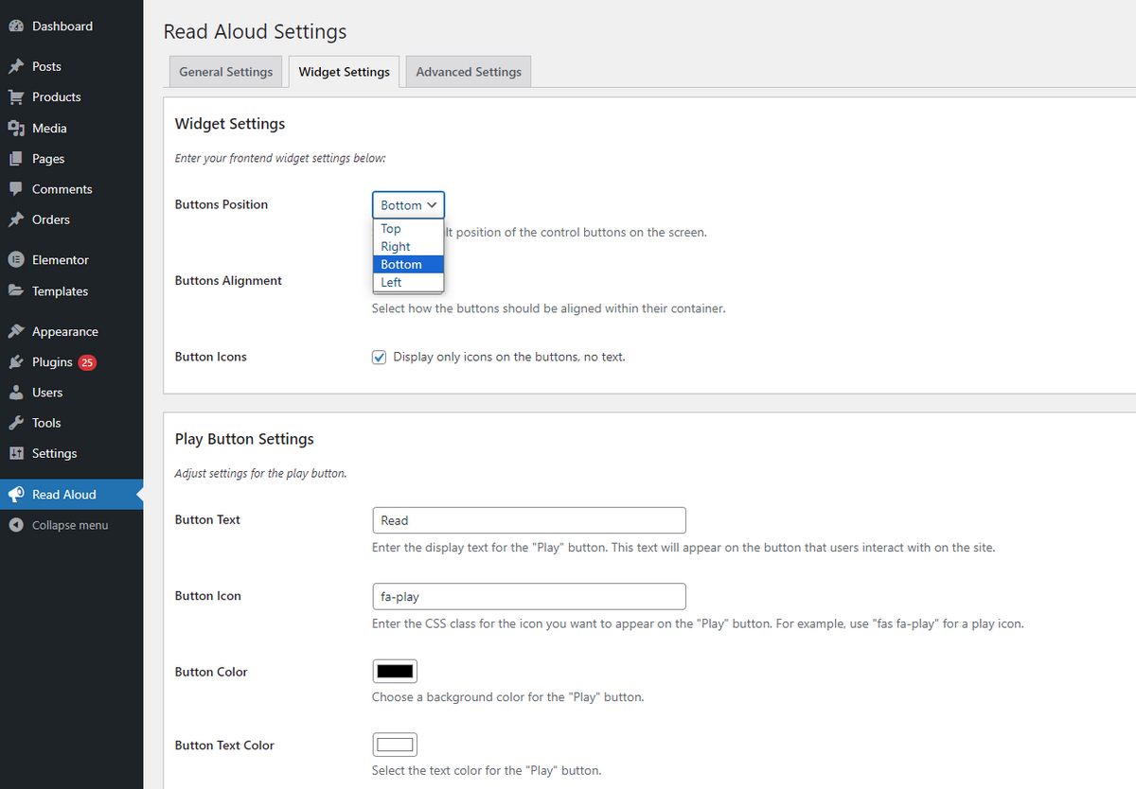Screen dimensions: 1136x789
Task: Choose Top from the position list
Action: click(391, 229)
